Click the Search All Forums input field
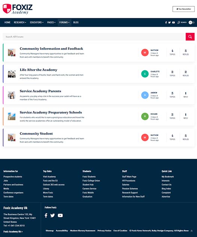The height and width of the screenshot is (237, 197). 94,37
